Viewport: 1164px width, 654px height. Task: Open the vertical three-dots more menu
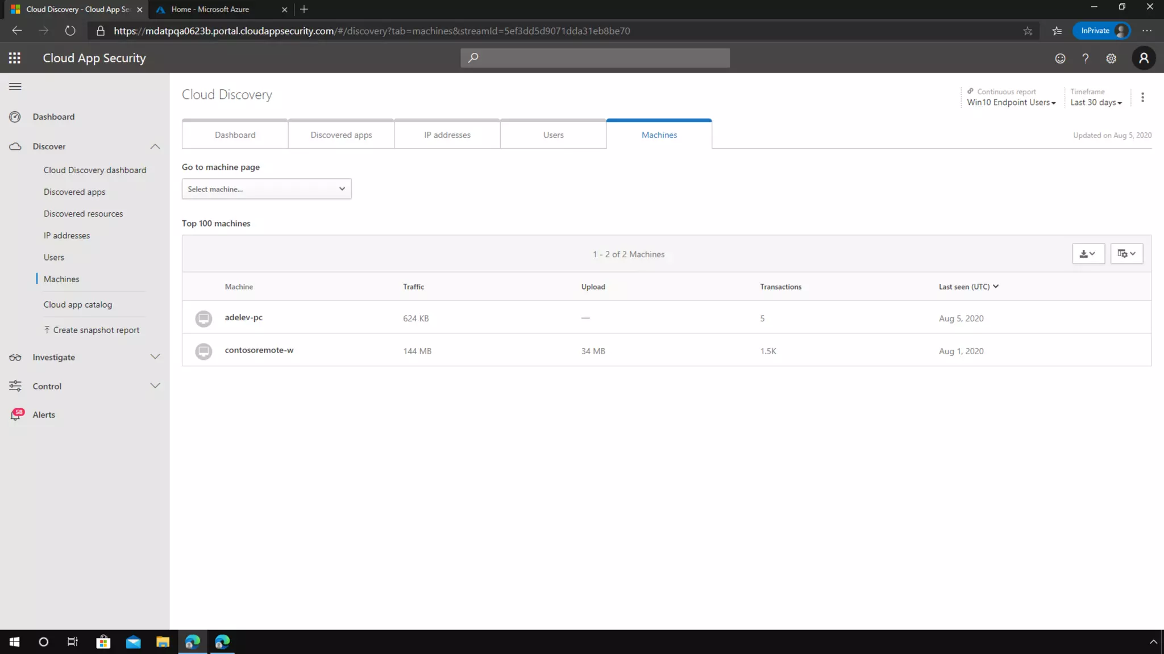click(1142, 98)
